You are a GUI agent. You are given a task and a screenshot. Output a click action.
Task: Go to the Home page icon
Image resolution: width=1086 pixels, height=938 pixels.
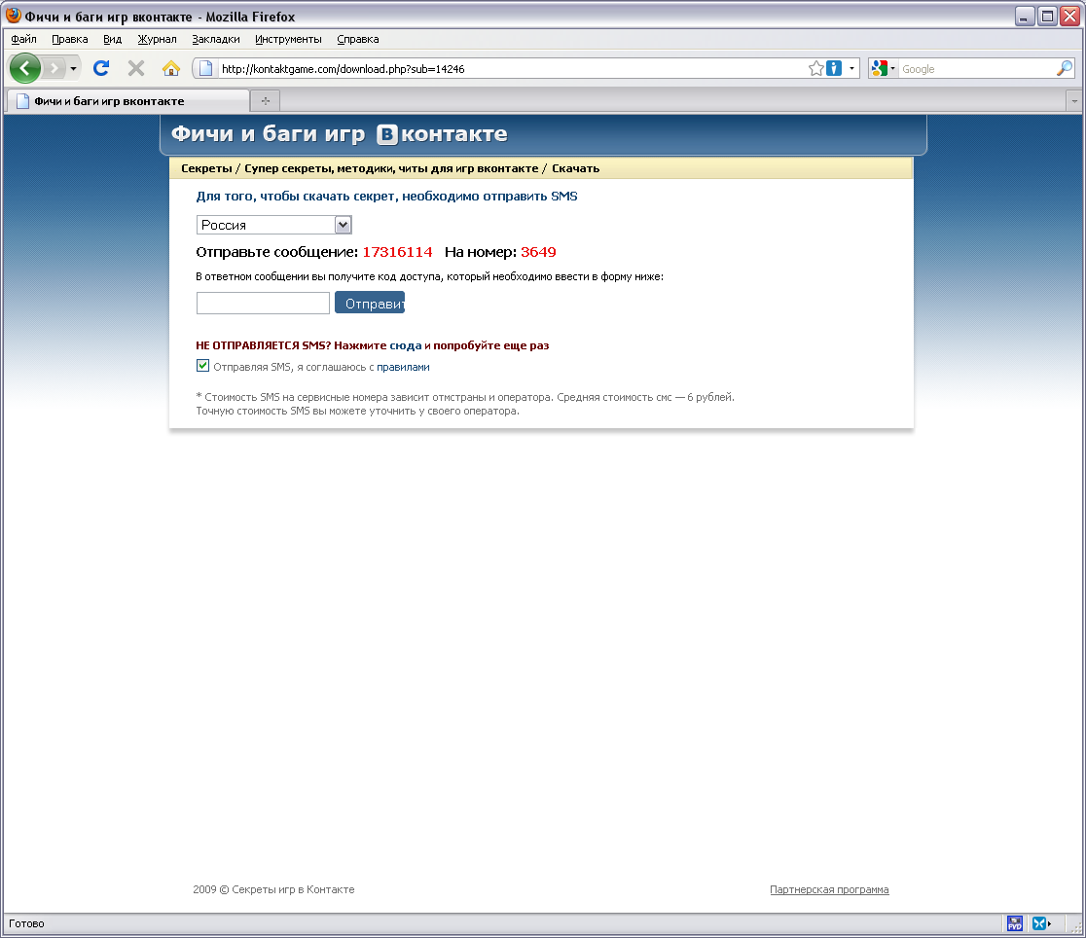pyautogui.click(x=171, y=68)
